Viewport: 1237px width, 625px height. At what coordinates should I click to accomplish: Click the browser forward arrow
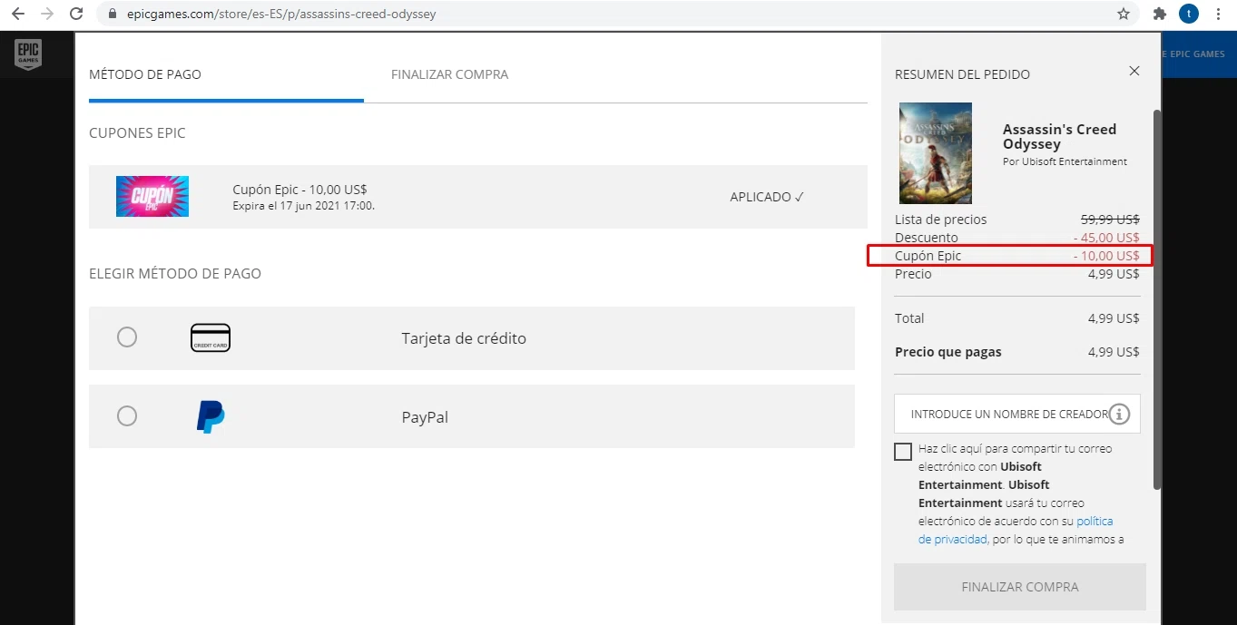tap(47, 15)
